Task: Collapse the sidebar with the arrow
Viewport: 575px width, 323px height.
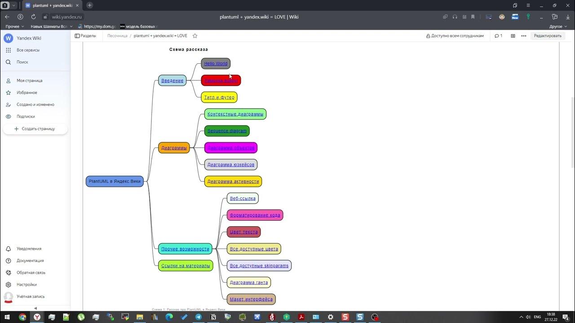Action: [35, 308]
